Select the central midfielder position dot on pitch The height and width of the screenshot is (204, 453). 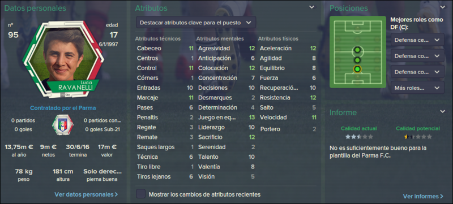coord(357,50)
